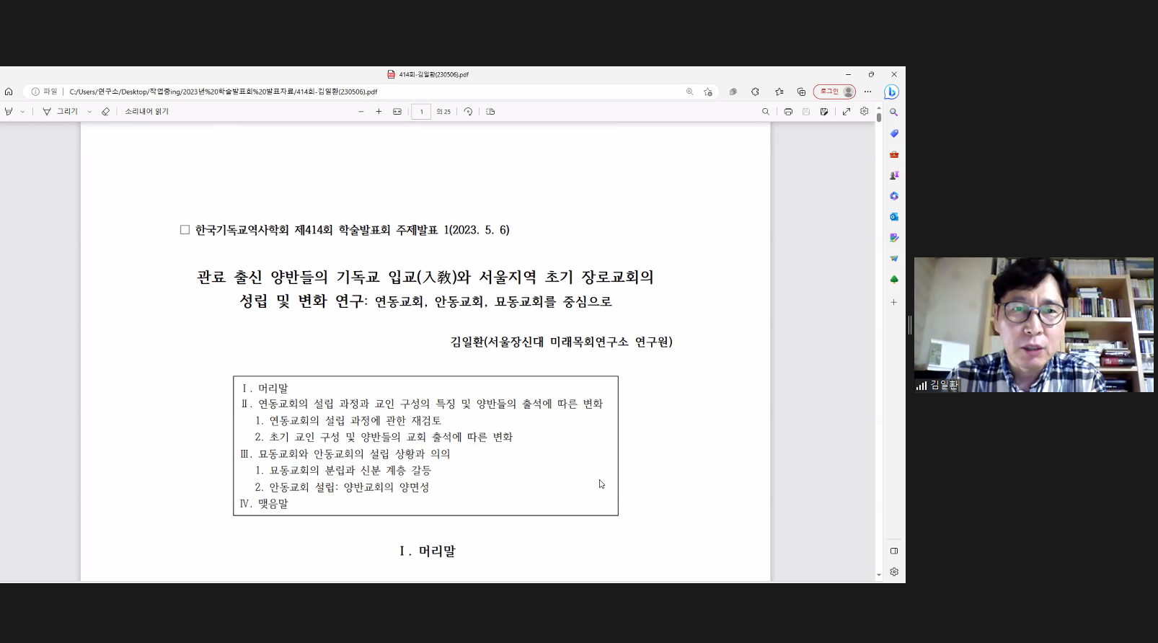Activate the 그리기 draw tool
The image size is (1158, 643).
(x=60, y=112)
